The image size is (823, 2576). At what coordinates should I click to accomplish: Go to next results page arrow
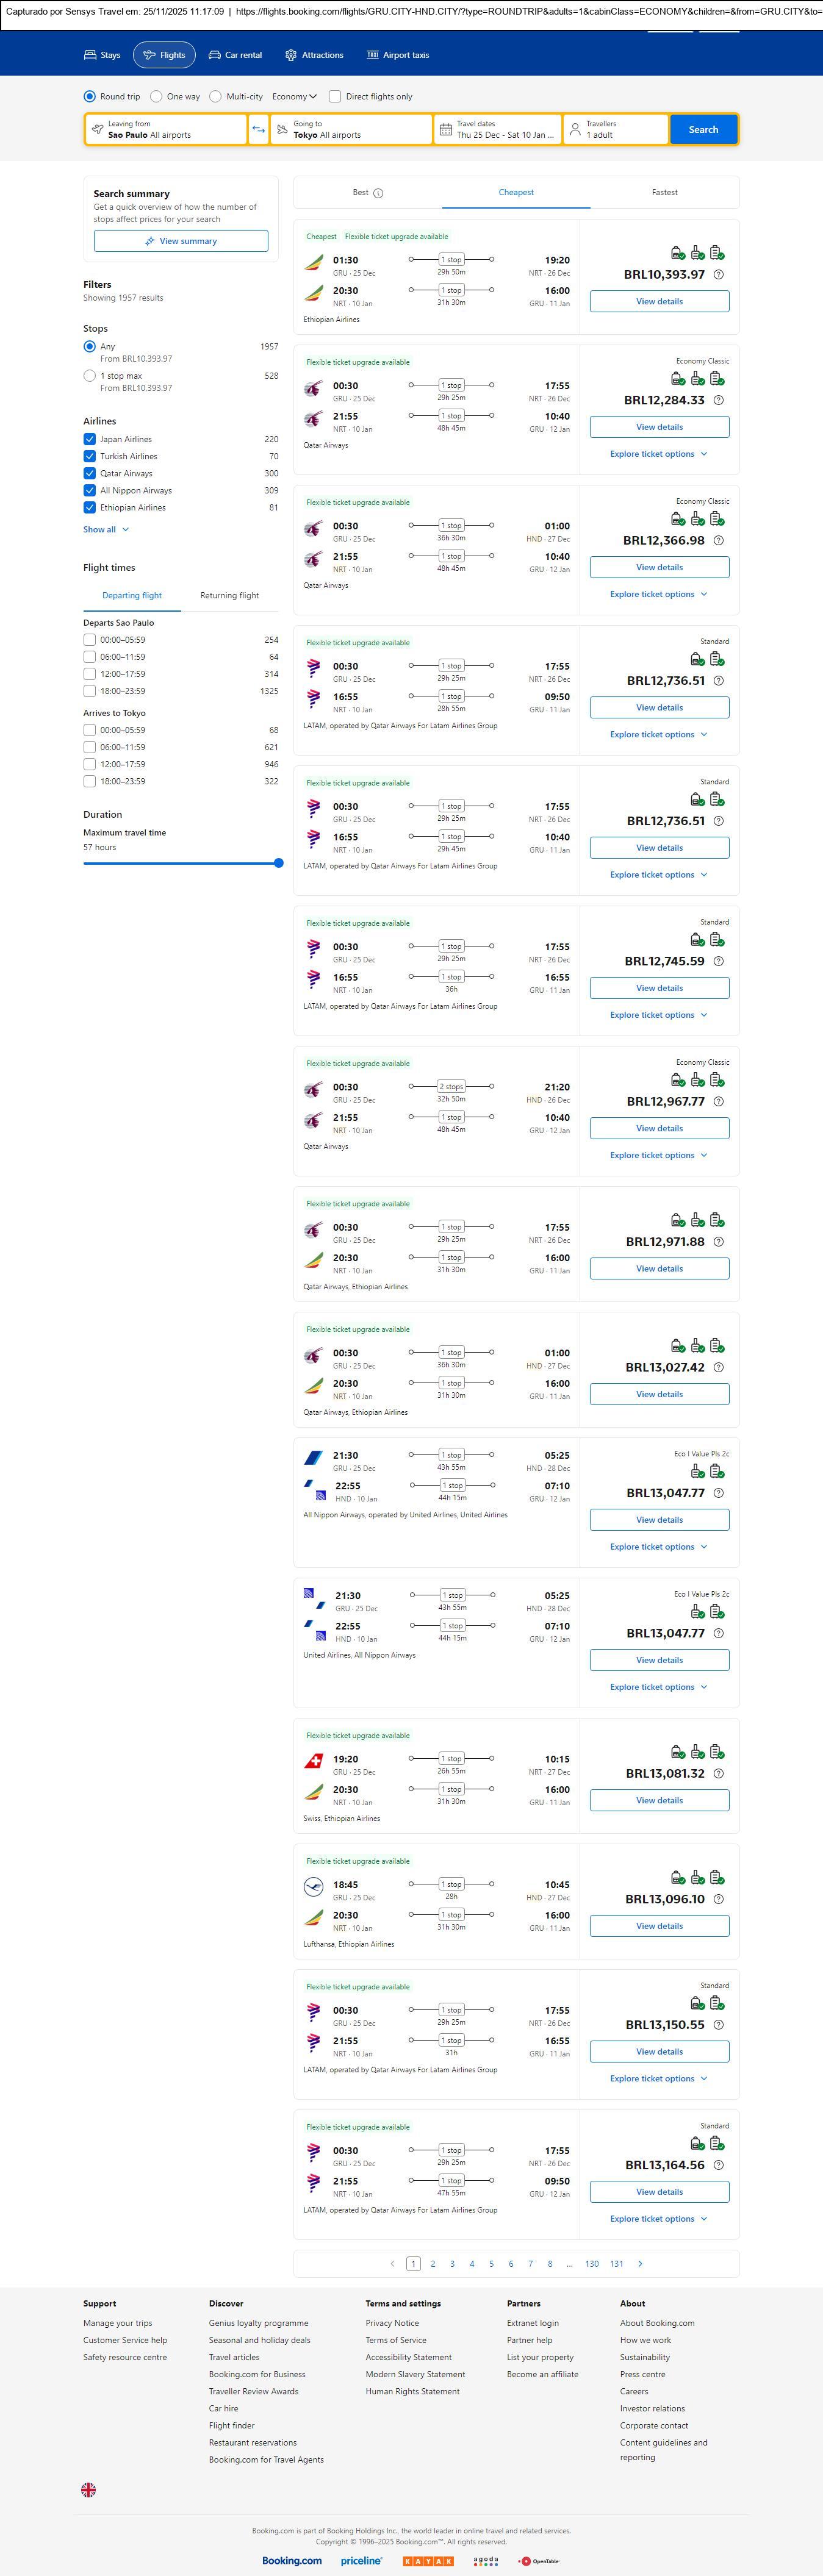(640, 2263)
